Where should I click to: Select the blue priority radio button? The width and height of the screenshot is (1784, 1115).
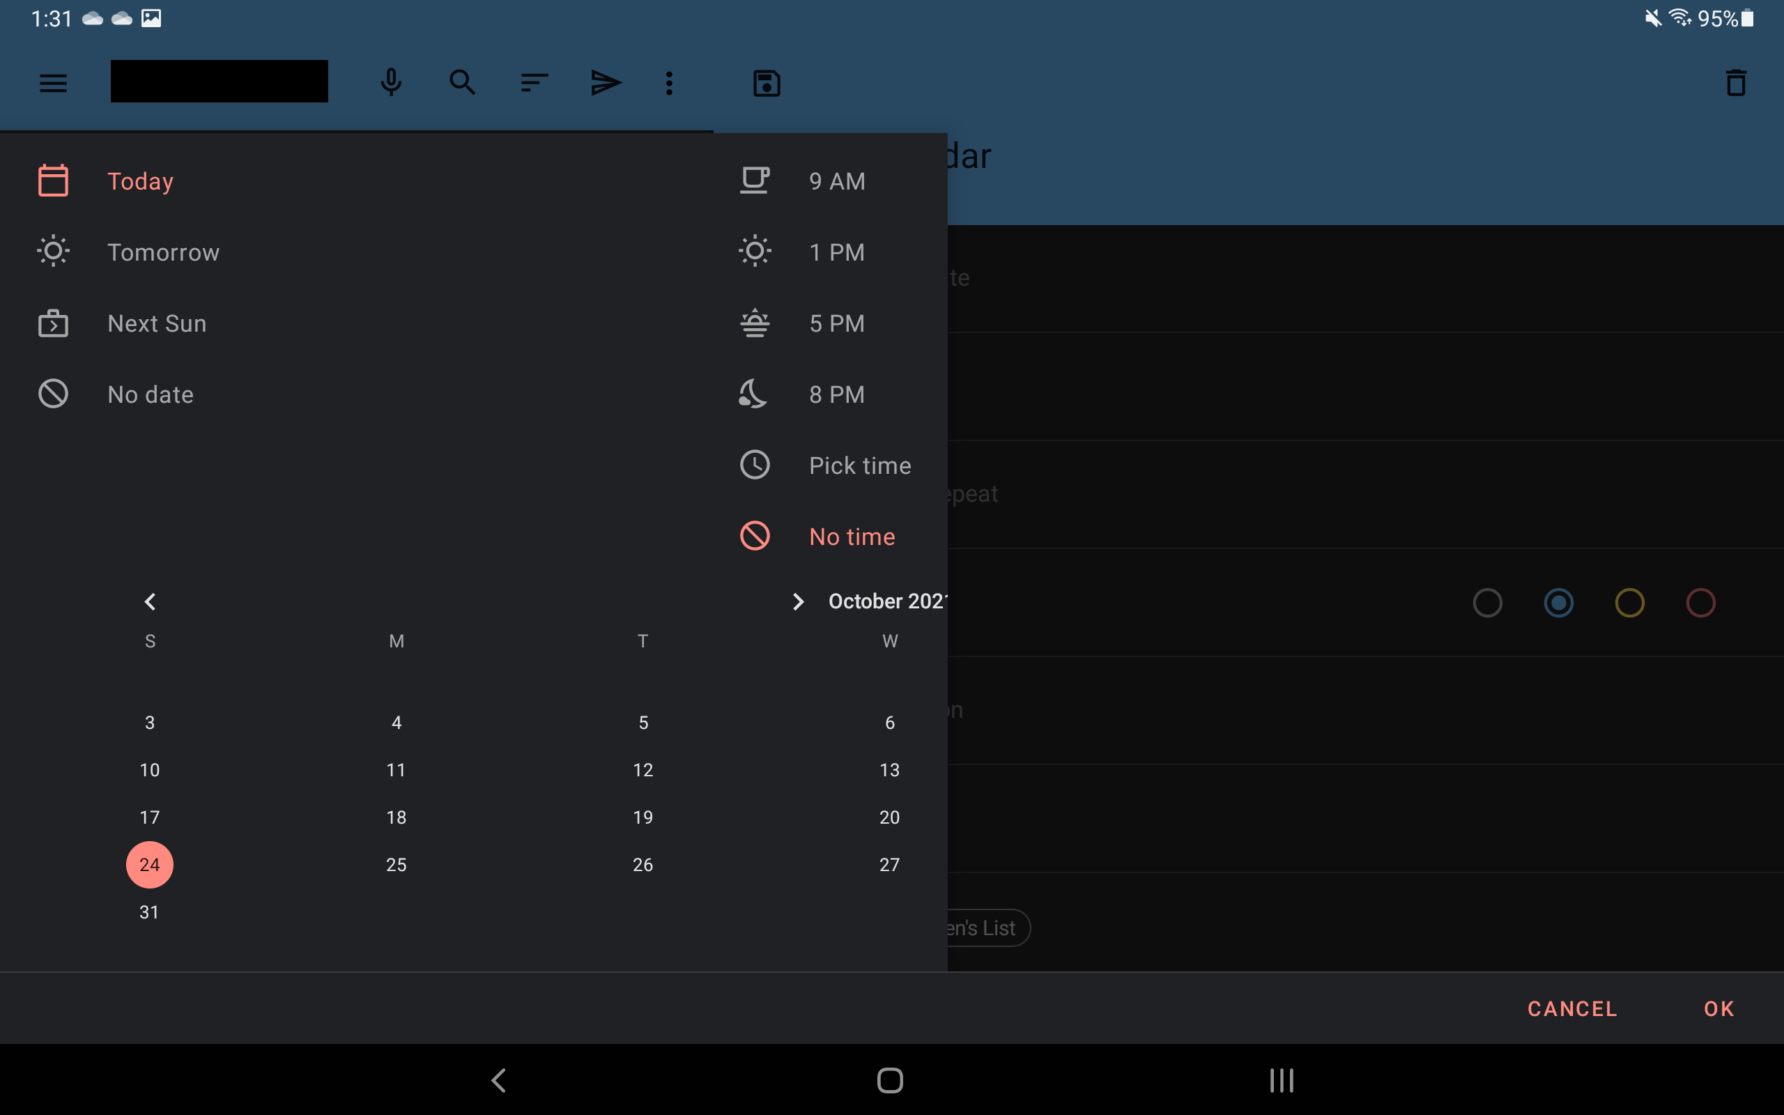[1558, 603]
